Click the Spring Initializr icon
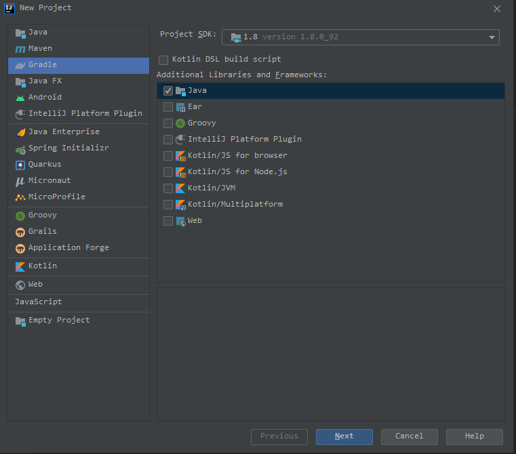The height and width of the screenshot is (454, 516). tap(20, 149)
